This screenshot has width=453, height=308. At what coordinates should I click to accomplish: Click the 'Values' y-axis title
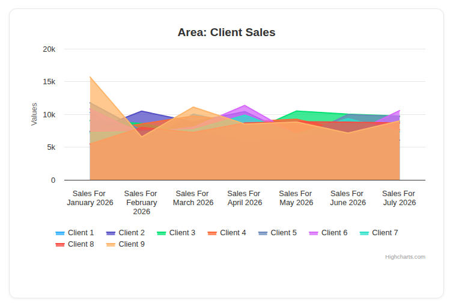(x=34, y=114)
